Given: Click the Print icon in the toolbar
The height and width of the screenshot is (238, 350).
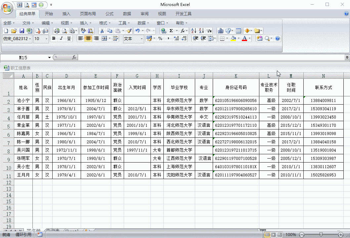Looking at the screenshot, I should point(57,31).
